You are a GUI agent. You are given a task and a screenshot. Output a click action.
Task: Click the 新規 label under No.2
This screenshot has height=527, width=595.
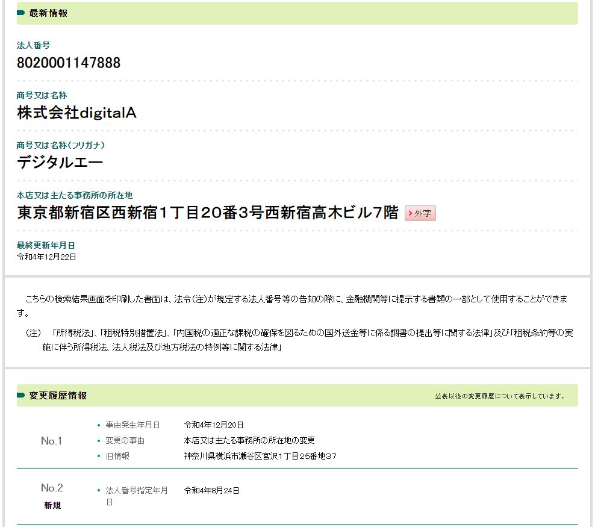click(x=52, y=505)
